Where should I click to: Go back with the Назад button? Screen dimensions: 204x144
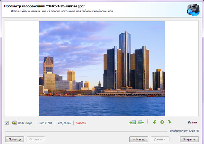139,139
